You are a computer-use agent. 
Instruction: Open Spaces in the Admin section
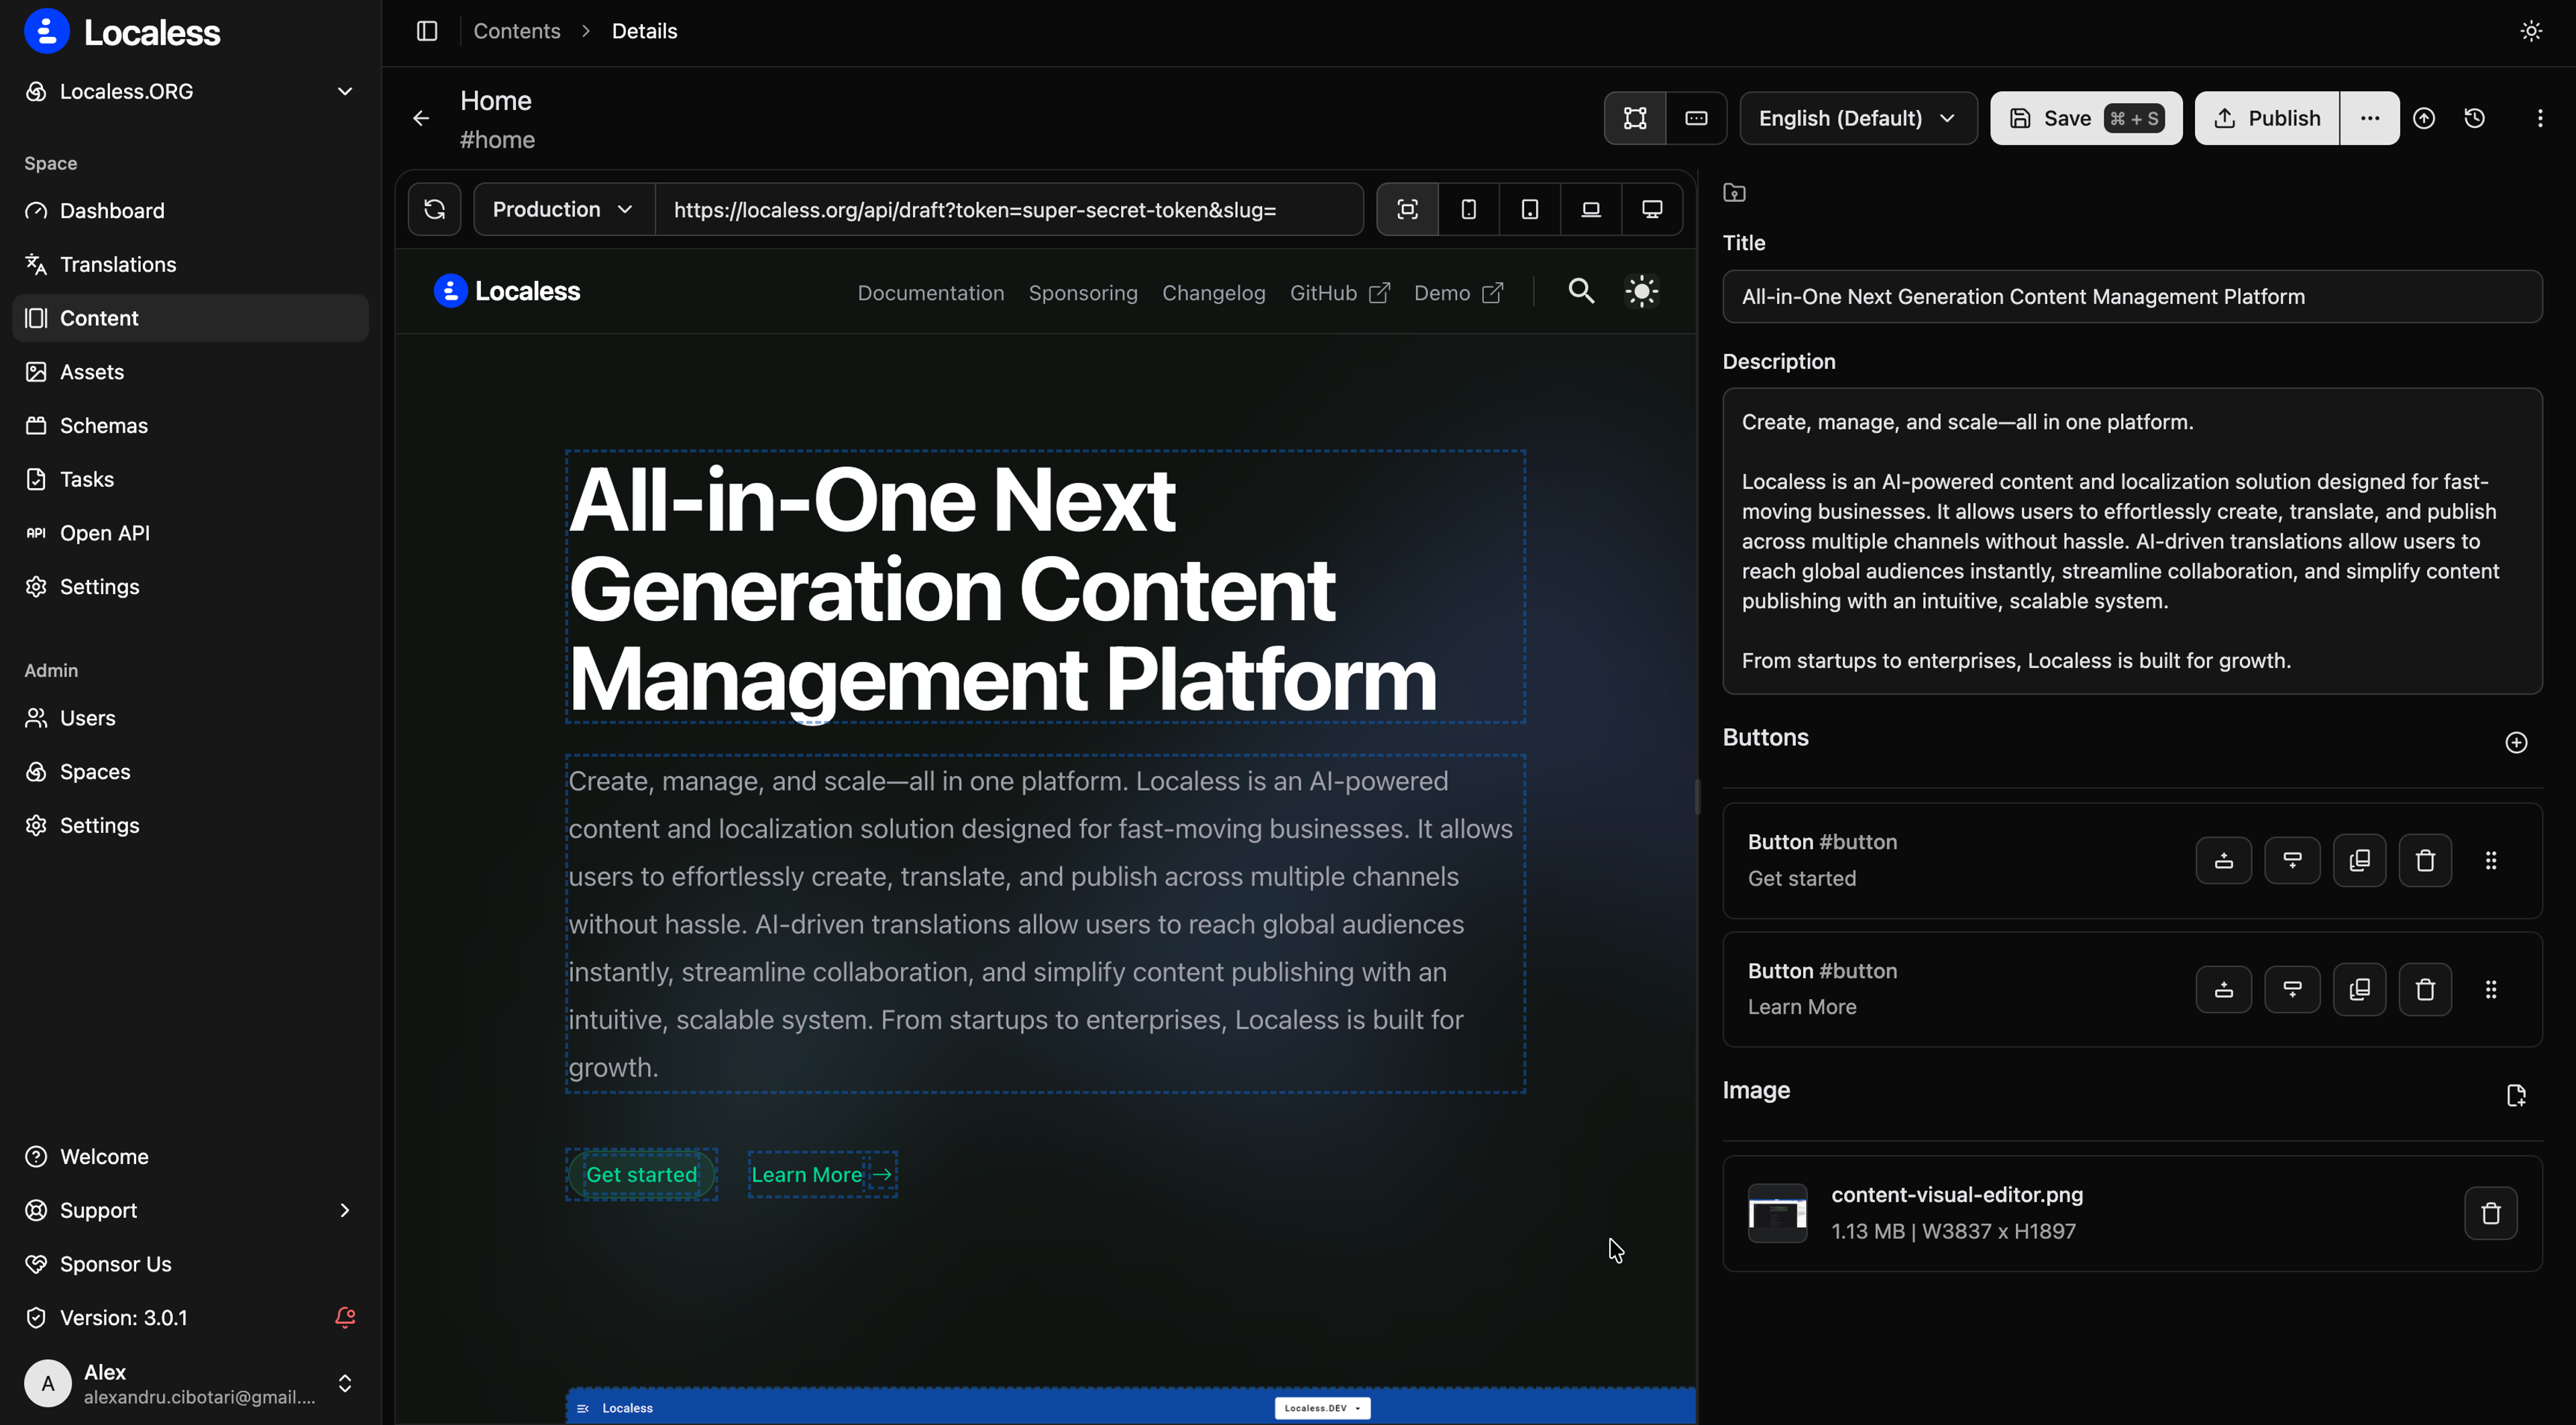[x=190, y=771]
